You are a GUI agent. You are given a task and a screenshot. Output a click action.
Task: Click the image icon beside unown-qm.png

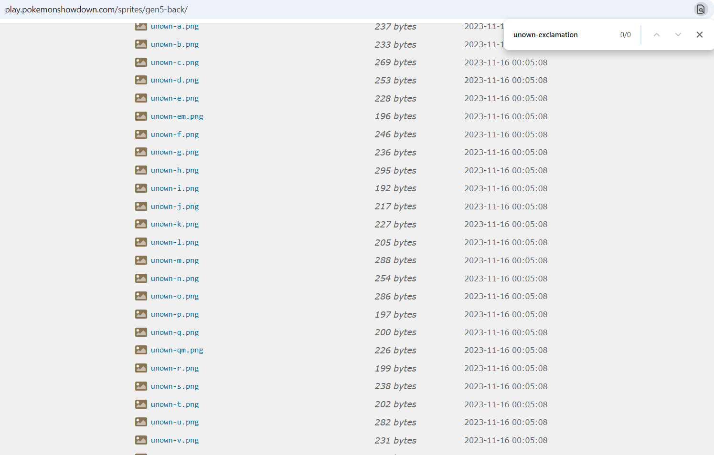coord(141,350)
